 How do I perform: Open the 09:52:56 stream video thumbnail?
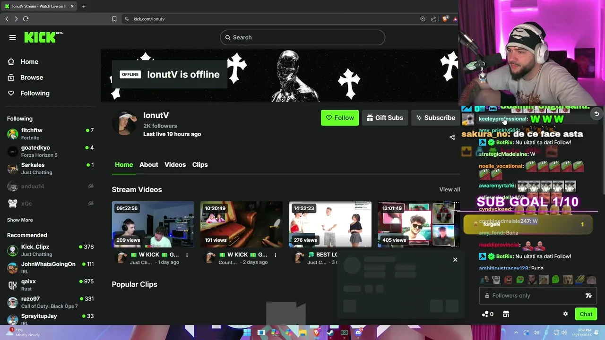153,224
